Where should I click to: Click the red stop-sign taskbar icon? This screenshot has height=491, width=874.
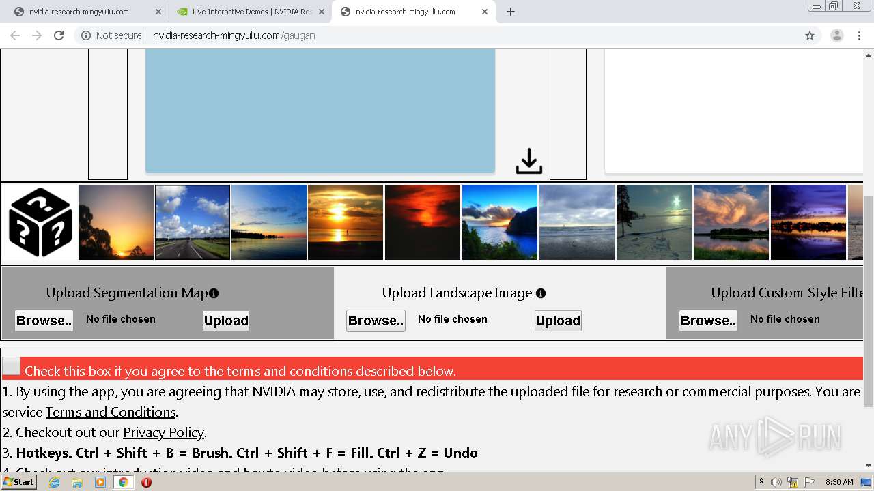pos(146,482)
